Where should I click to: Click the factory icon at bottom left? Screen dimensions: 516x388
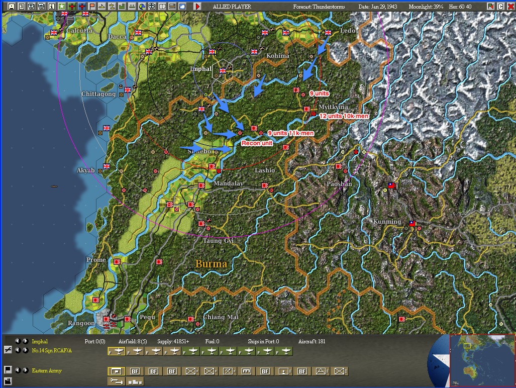pyautogui.click(x=8, y=381)
